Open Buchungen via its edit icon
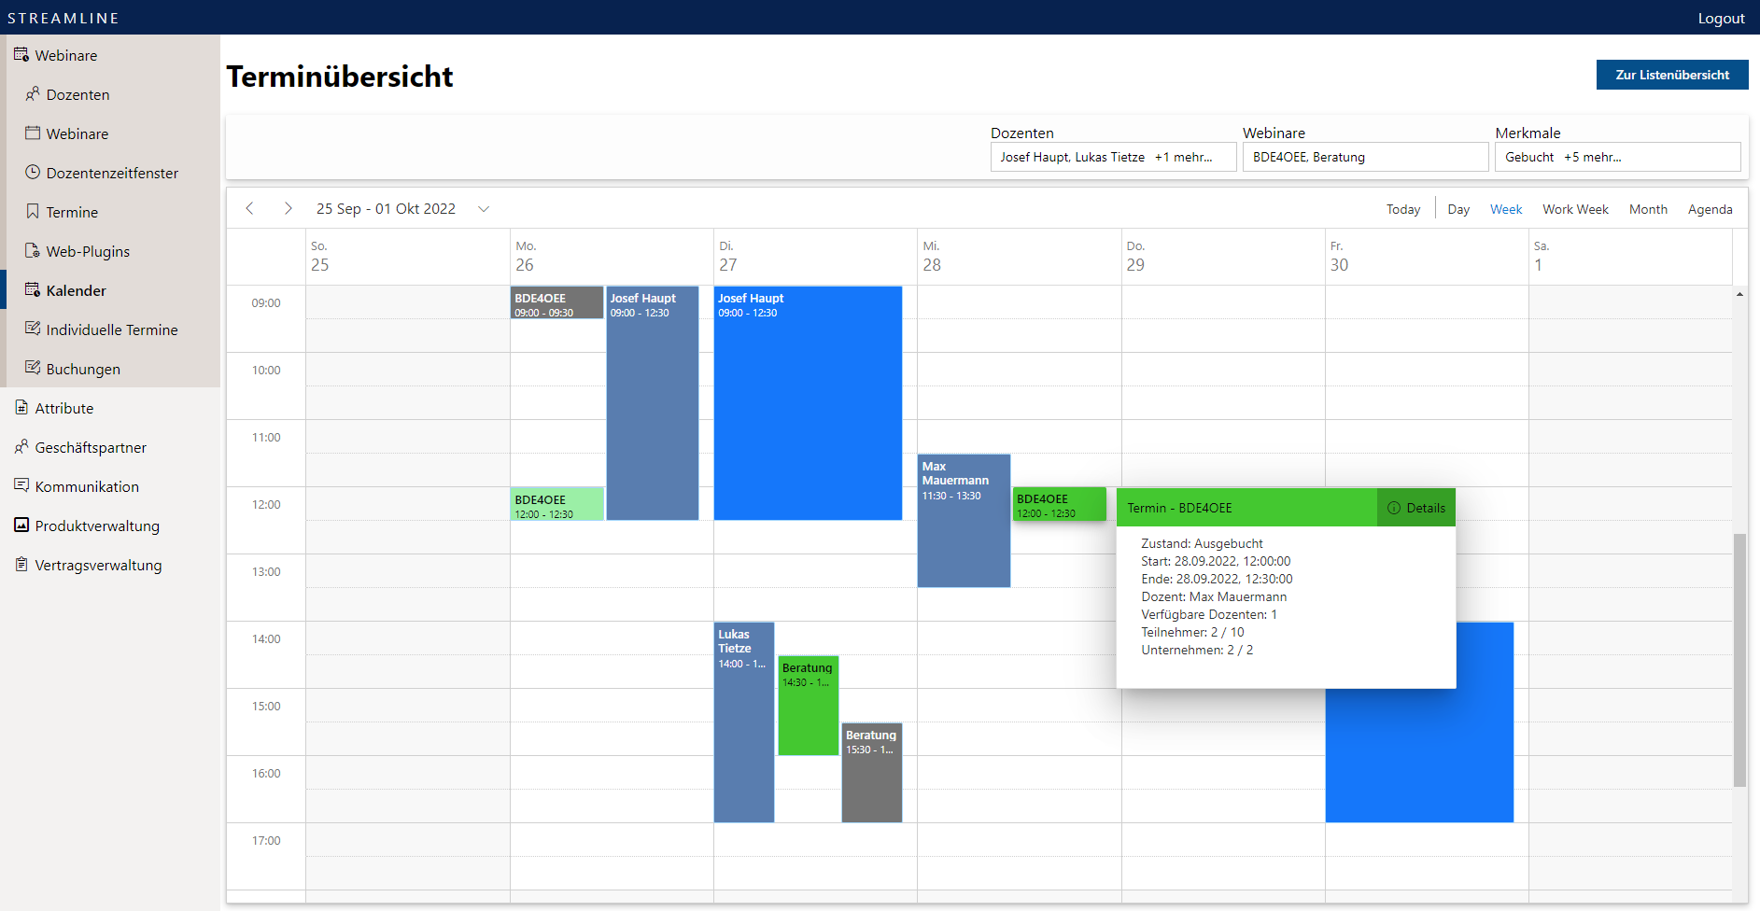 click(33, 369)
